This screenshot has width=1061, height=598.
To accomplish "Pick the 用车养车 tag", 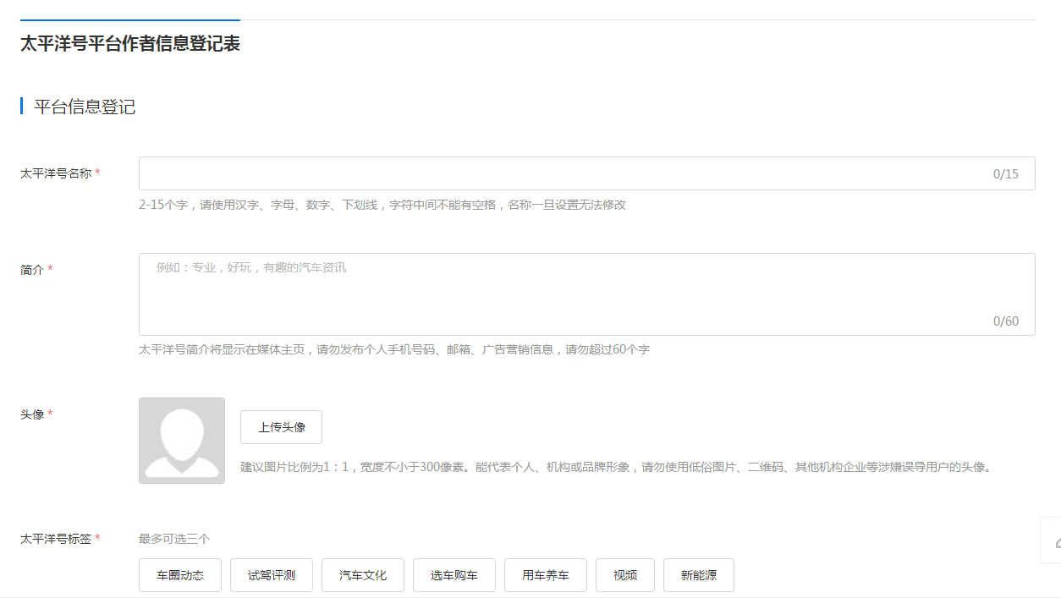I will [x=546, y=575].
